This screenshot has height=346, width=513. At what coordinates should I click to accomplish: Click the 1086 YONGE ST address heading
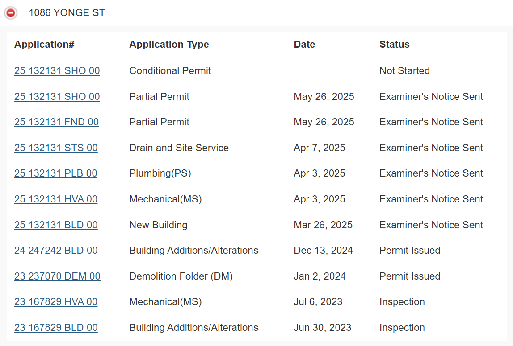pos(67,13)
